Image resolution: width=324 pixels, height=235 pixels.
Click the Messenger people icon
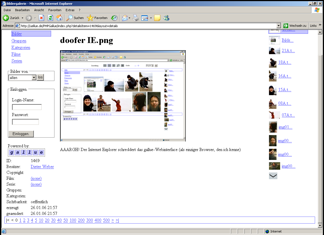(166, 18)
